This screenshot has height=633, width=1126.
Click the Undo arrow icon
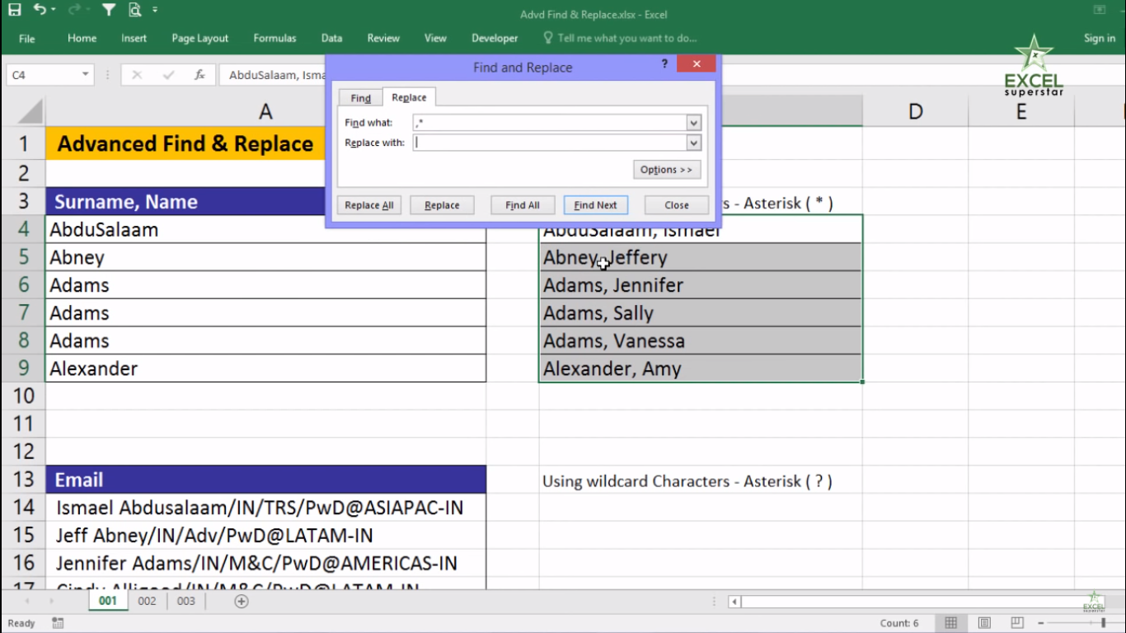pos(40,11)
